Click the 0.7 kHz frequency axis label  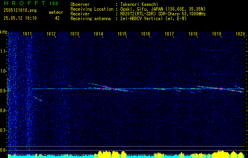pos(3,130)
